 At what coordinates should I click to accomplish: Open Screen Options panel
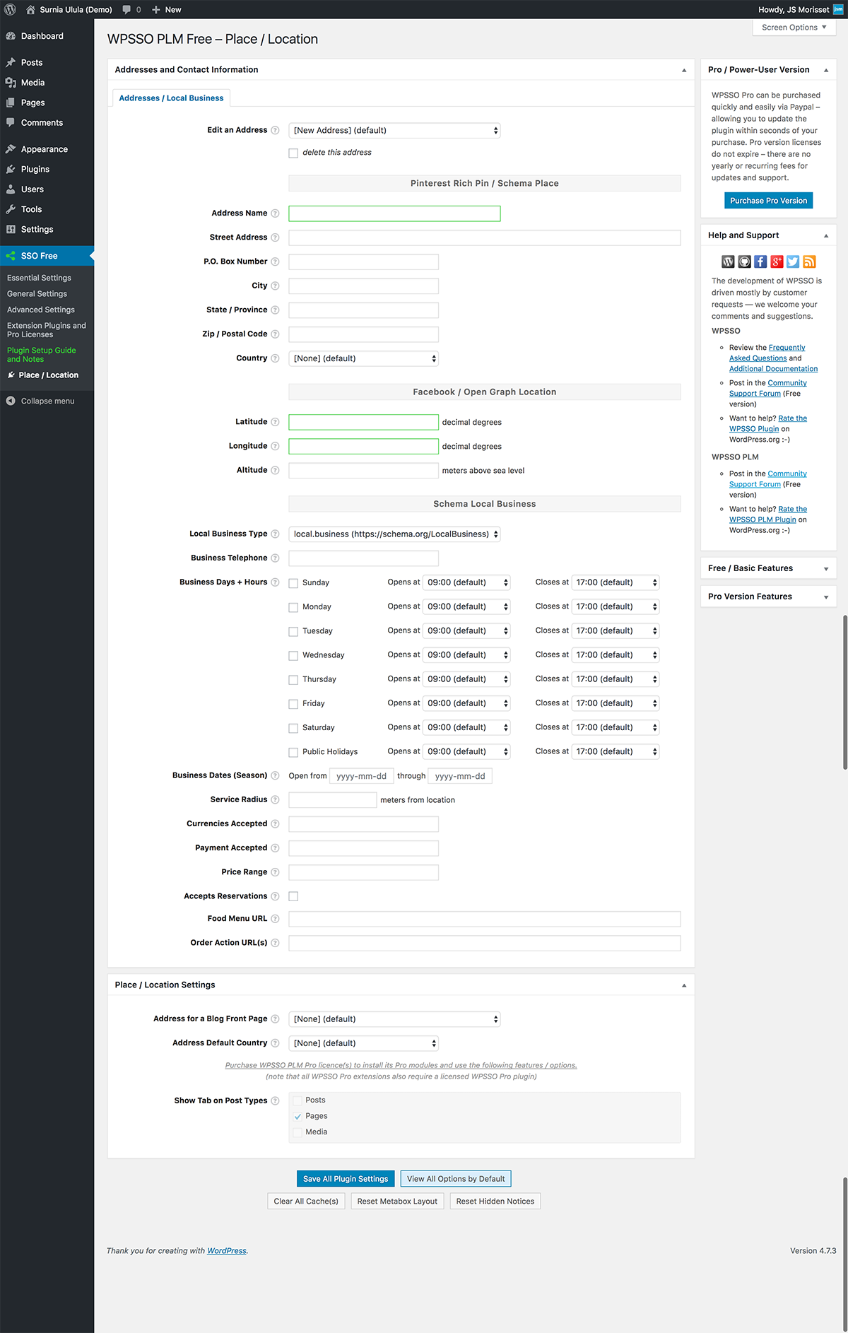click(794, 28)
